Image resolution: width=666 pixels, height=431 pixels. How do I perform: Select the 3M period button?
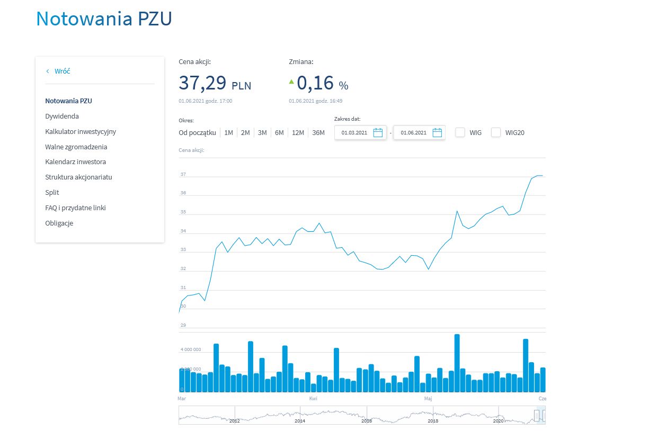pos(262,132)
